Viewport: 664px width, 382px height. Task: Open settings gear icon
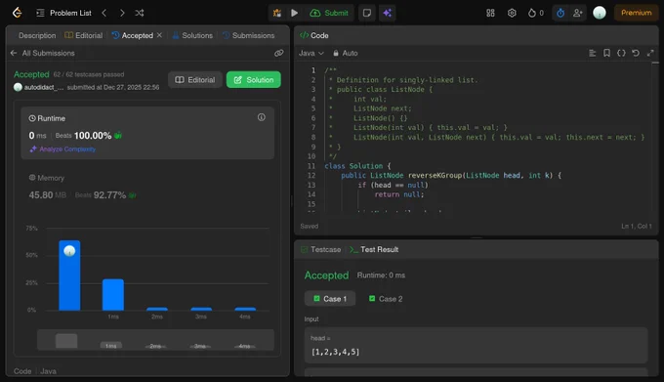click(x=512, y=13)
